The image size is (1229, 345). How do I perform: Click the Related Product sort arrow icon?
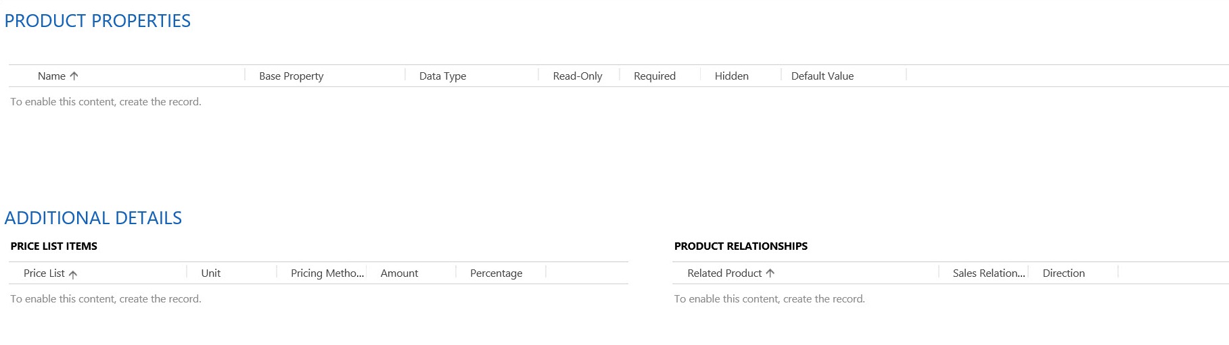tap(770, 273)
